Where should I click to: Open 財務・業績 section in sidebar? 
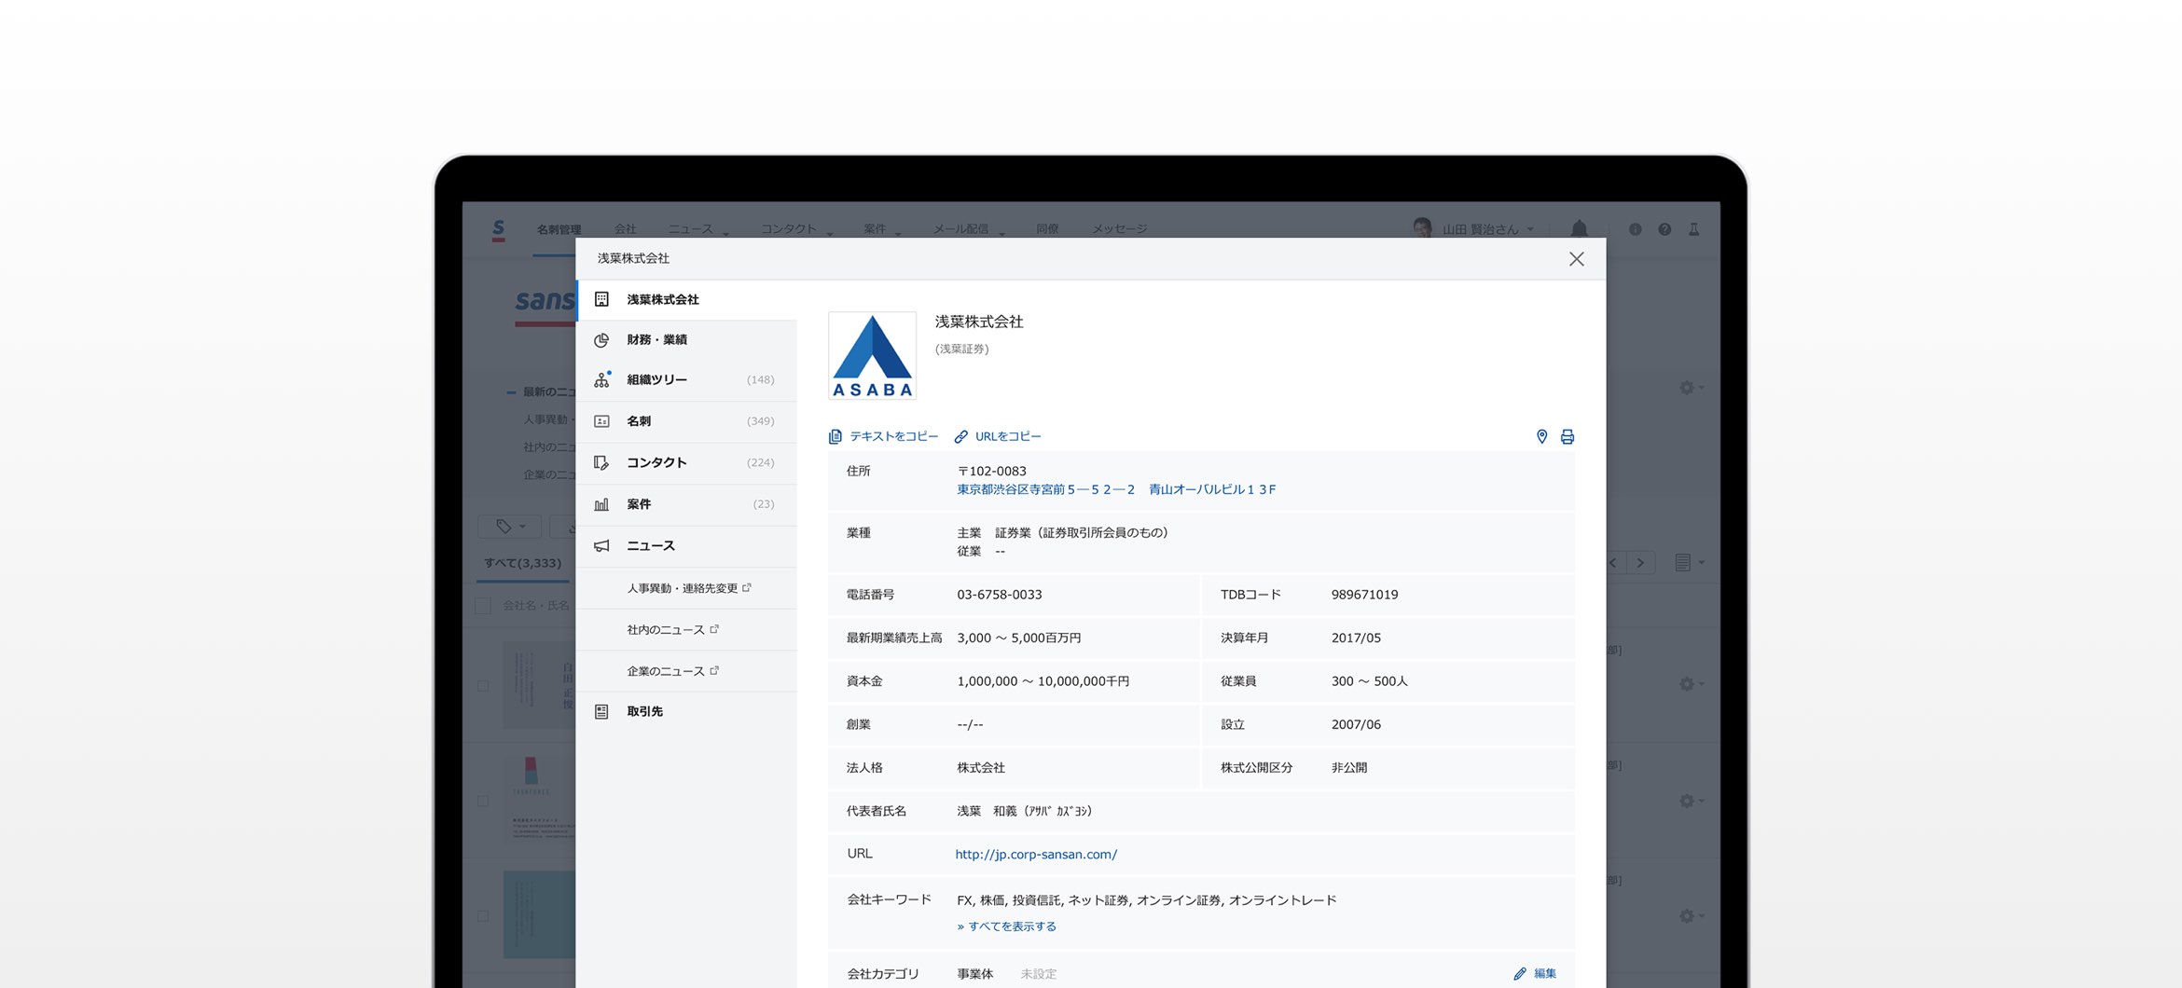tap(686, 340)
